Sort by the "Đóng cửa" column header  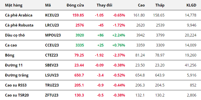tap(75, 5)
